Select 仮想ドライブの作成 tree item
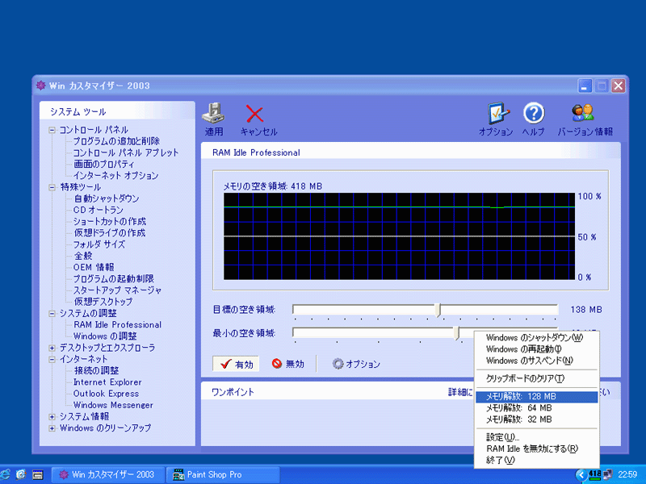Viewport: 646px width, 484px height. pyautogui.click(x=110, y=233)
